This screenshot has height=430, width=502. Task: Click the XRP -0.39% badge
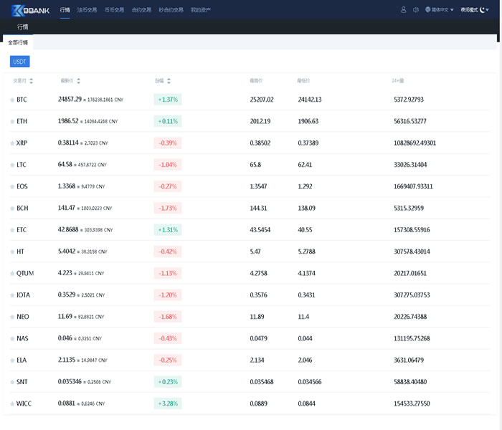point(168,143)
